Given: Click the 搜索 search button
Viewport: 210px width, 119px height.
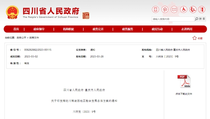Looking at the screenshot, I should pyautogui.click(x=200, y=19).
